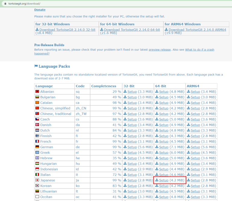Click Japanese 64-Bit setup download icon
Viewport: 232px width, 201px height.
click(x=157, y=180)
